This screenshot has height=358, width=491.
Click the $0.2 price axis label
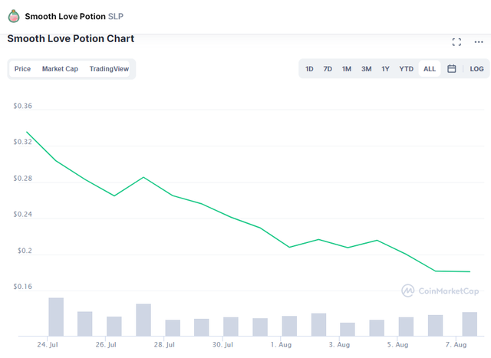pos(25,251)
